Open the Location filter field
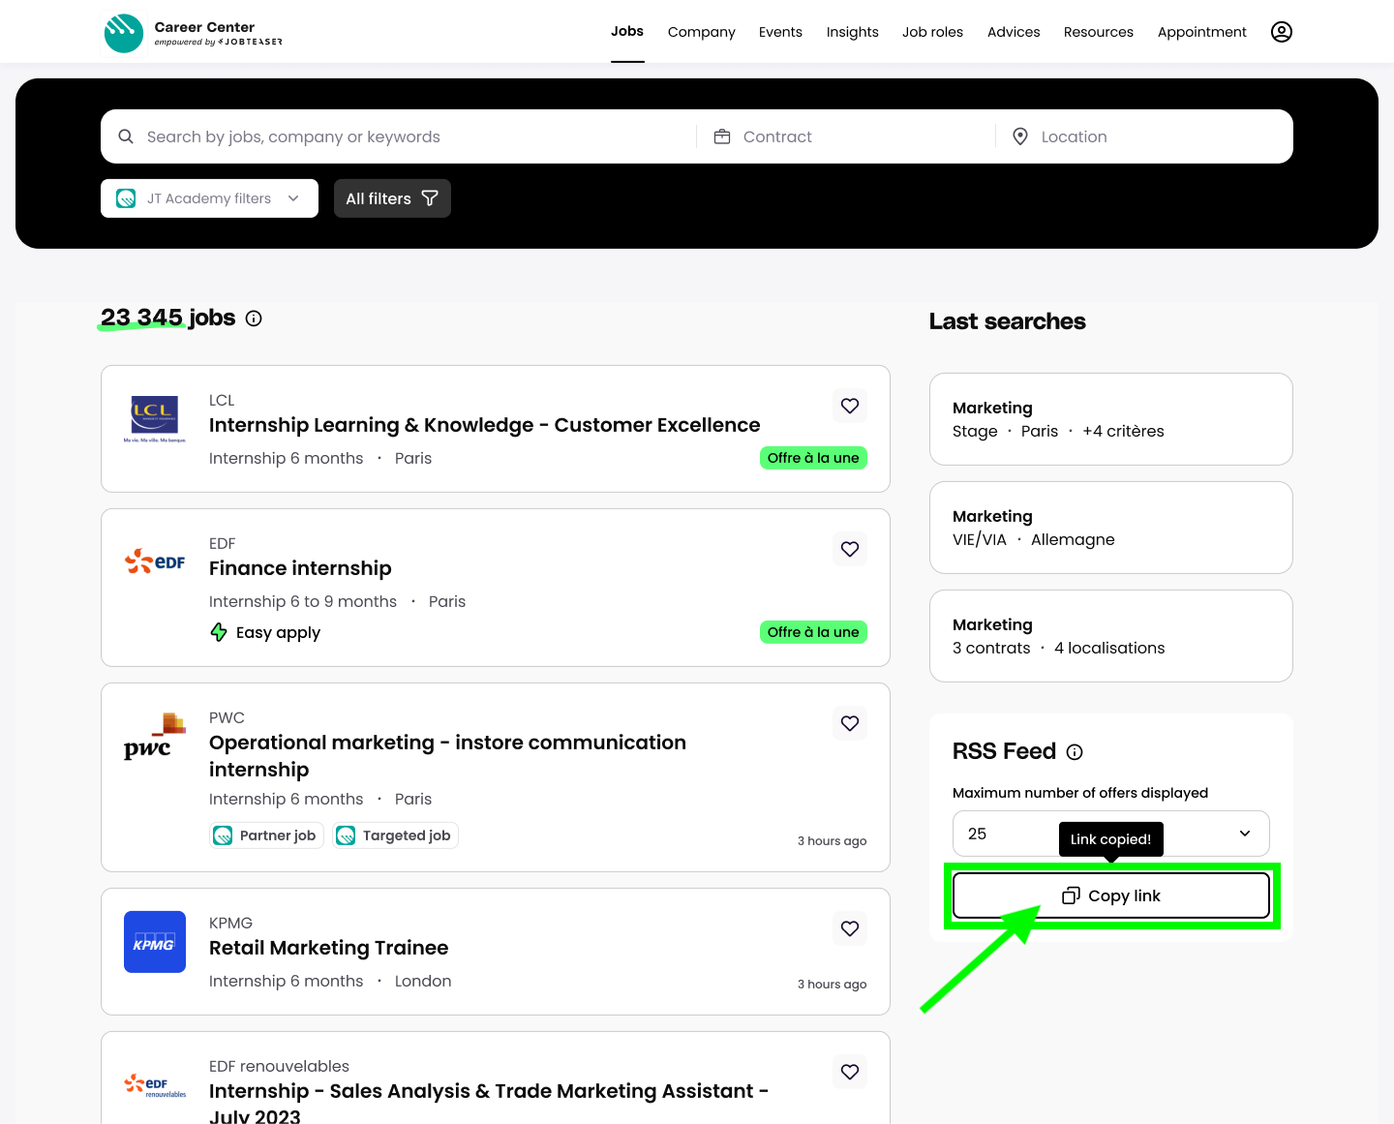1394x1124 pixels. [1144, 137]
